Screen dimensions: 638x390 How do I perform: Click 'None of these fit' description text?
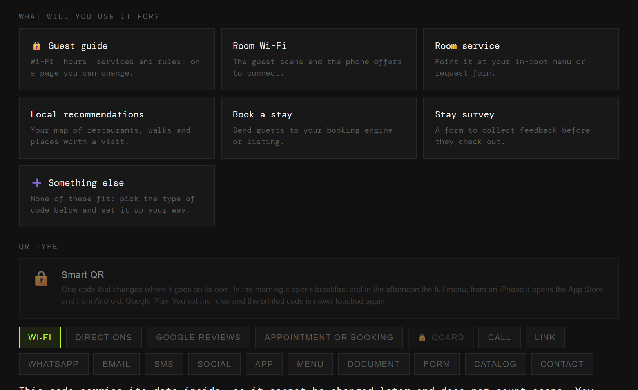point(113,204)
